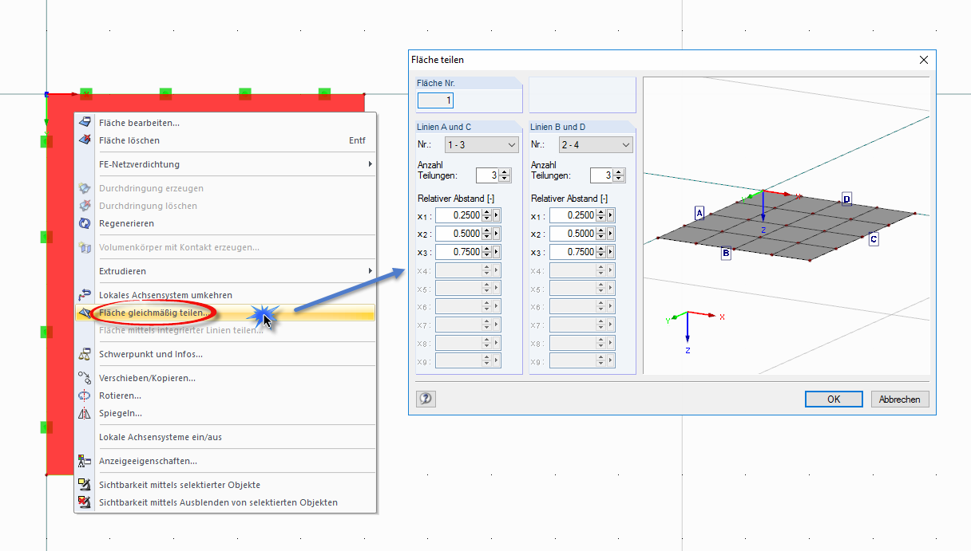The height and width of the screenshot is (551, 971).
Task: Open the Linien B und D Nr. dropdown
Action: coord(595,145)
